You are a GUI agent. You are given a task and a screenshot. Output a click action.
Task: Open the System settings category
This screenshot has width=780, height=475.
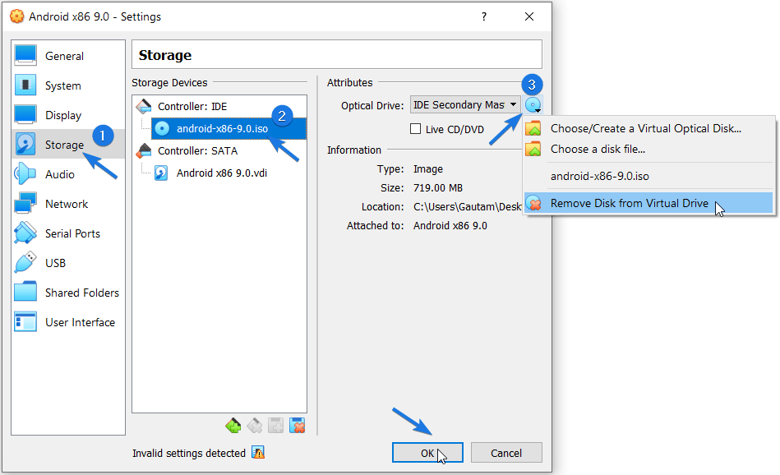pos(68,85)
